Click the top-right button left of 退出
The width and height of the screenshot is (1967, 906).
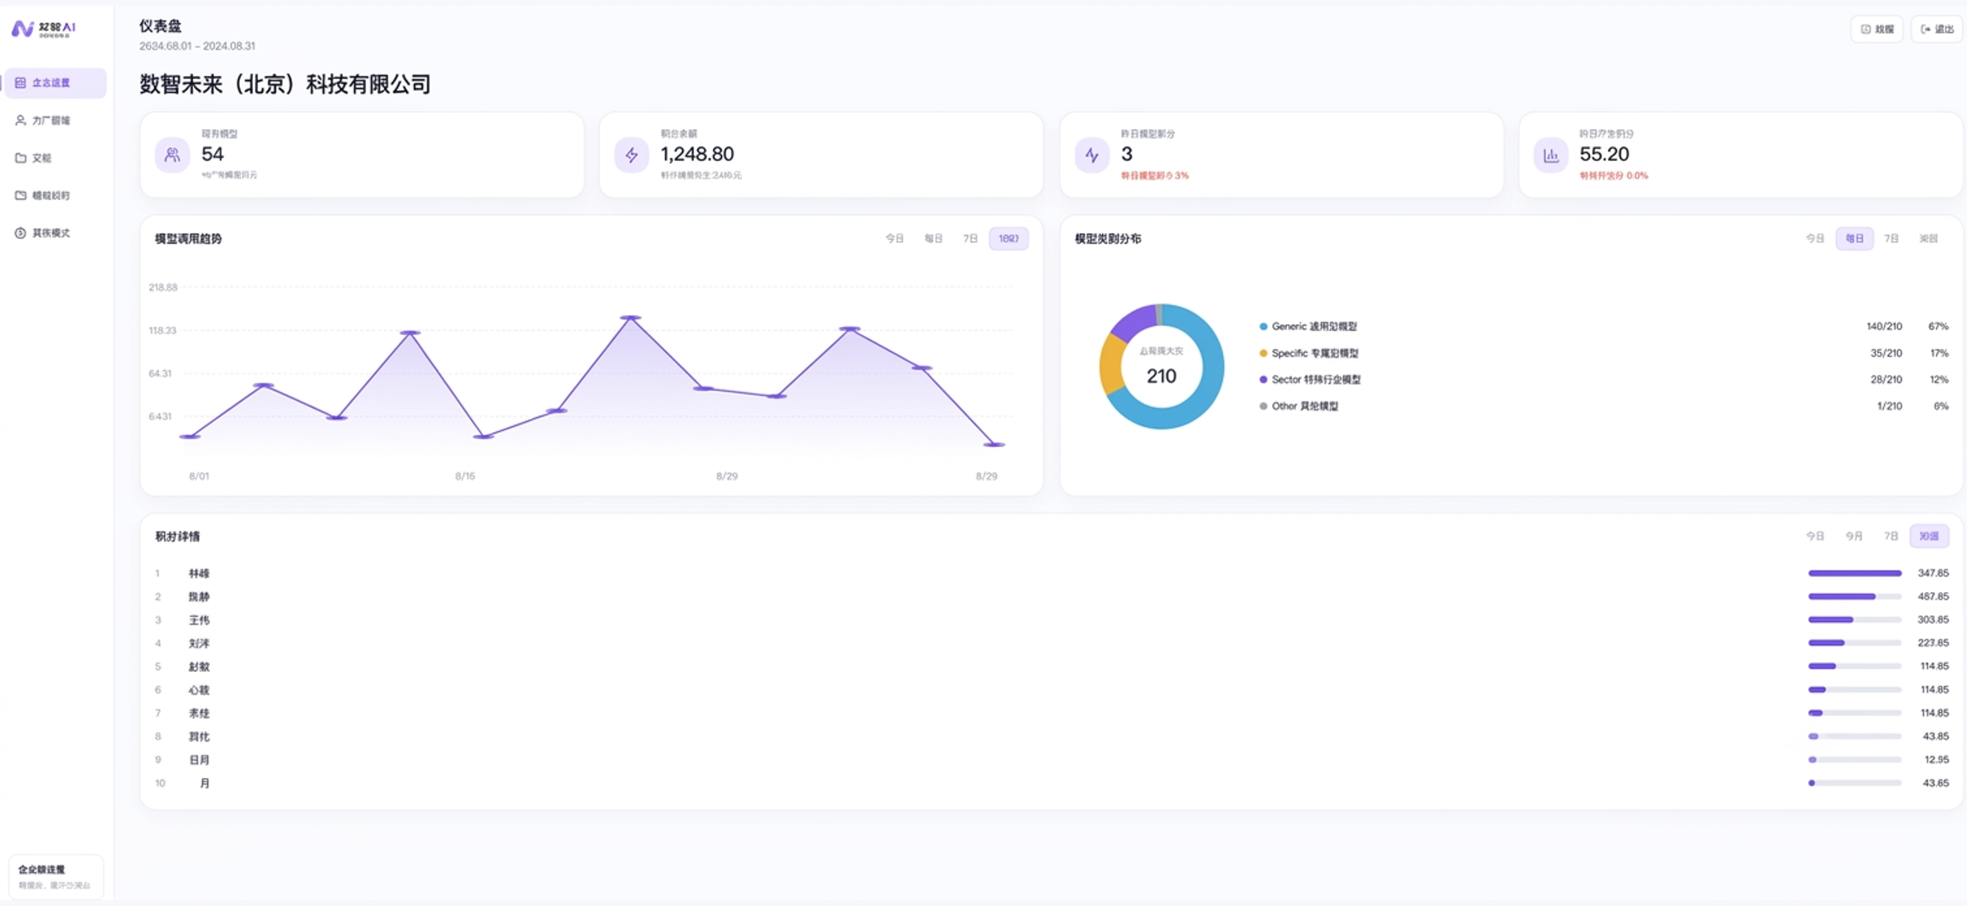point(1877,29)
